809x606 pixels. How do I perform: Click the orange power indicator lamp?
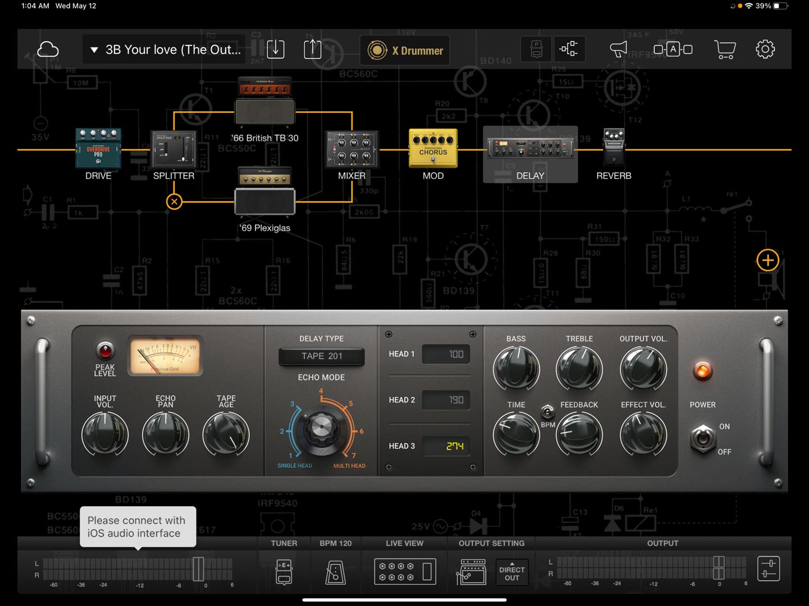coord(702,371)
